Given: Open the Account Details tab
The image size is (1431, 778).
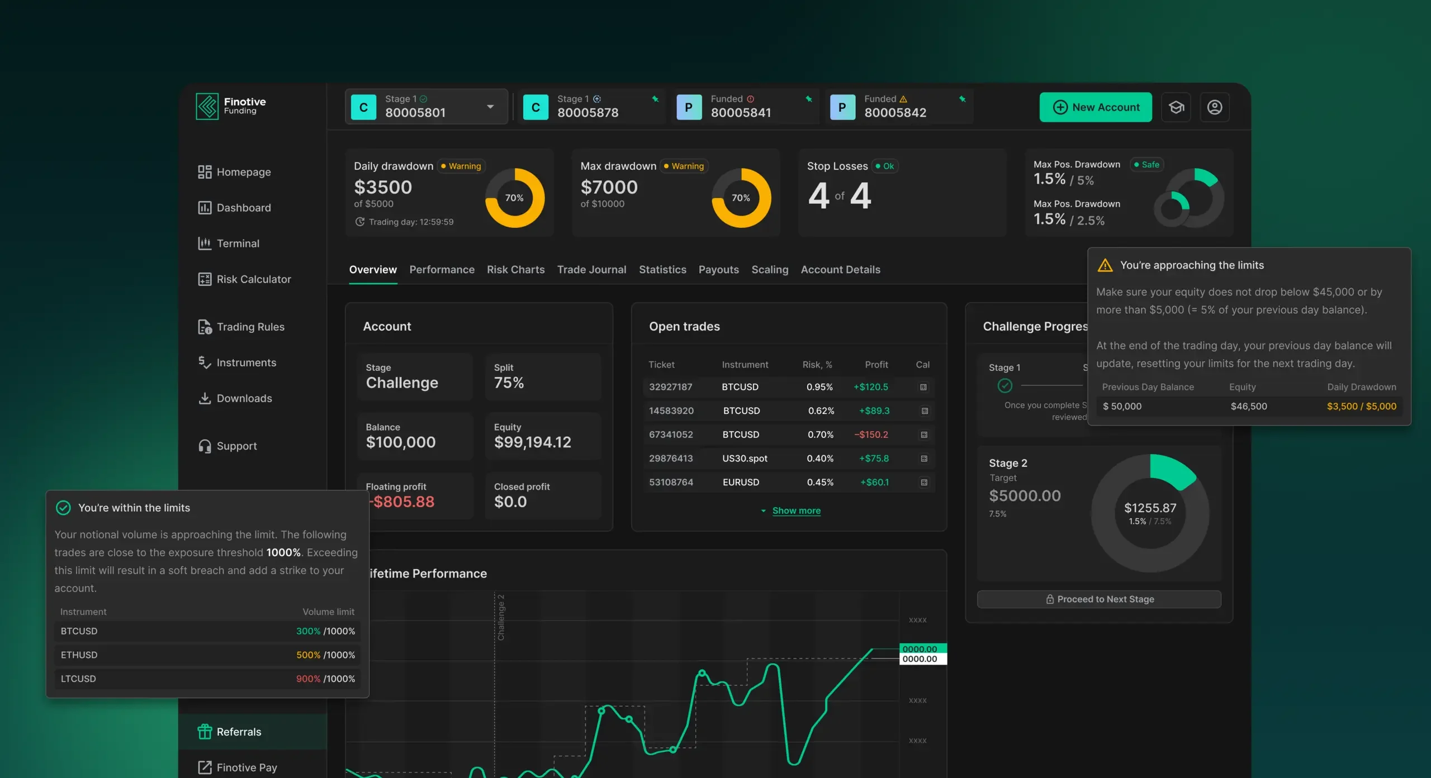Looking at the screenshot, I should [x=840, y=270].
